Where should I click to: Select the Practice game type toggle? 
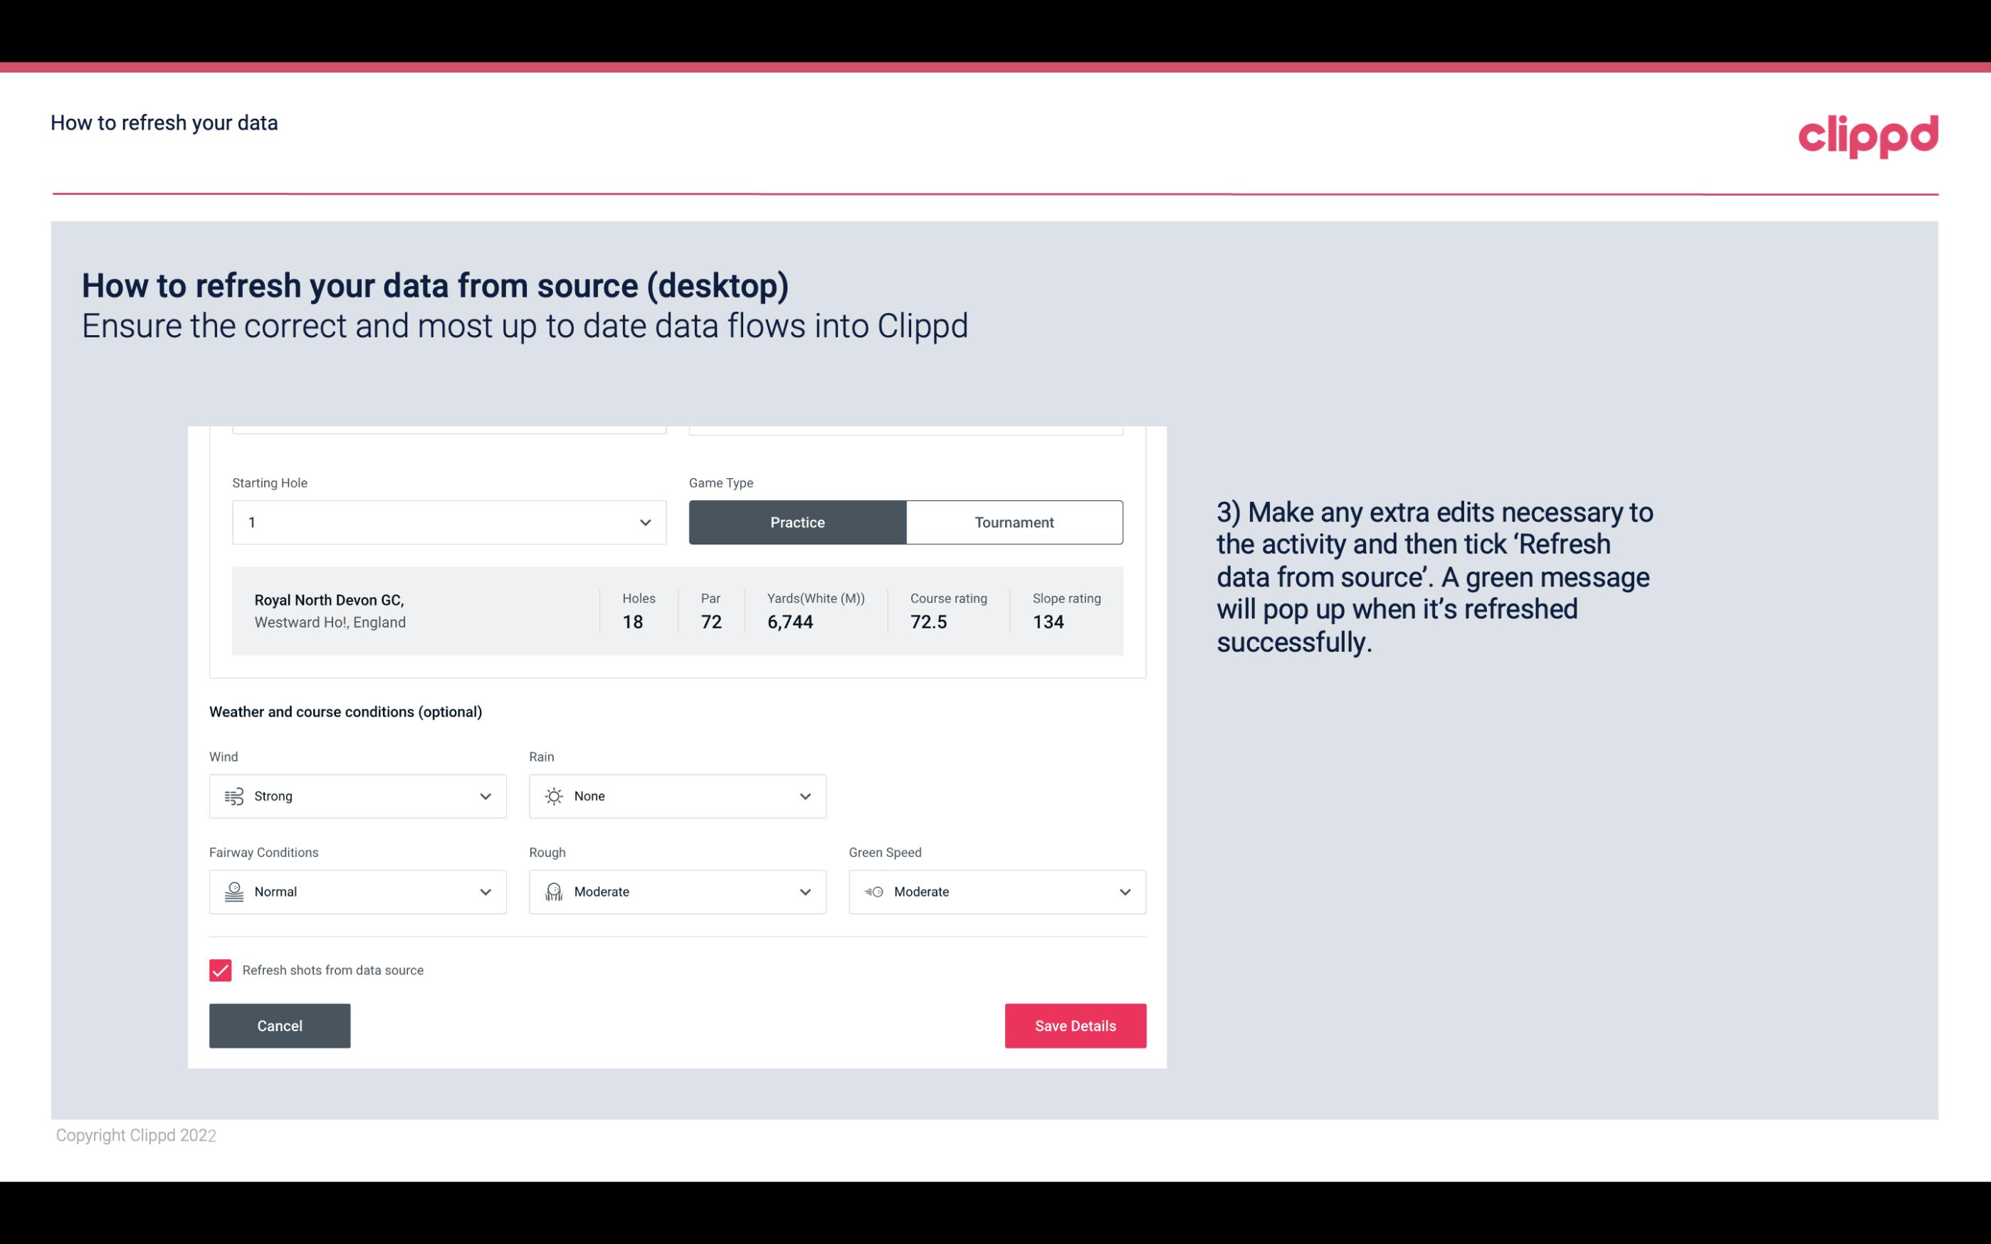[797, 522]
